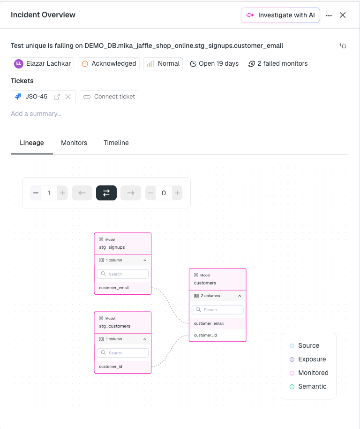Screen dimensions: 360x429
Task: Click the downstream depth value 0
Action: tap(164, 193)
